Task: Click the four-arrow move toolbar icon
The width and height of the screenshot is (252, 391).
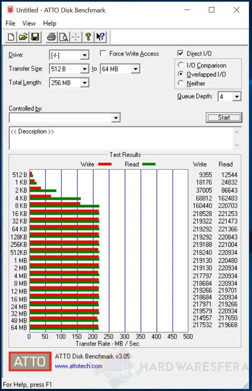Action: [76, 37]
